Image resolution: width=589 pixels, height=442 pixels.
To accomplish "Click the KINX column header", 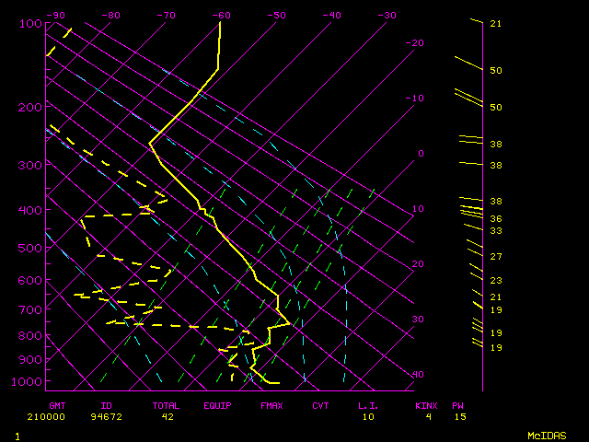I will pos(425,405).
